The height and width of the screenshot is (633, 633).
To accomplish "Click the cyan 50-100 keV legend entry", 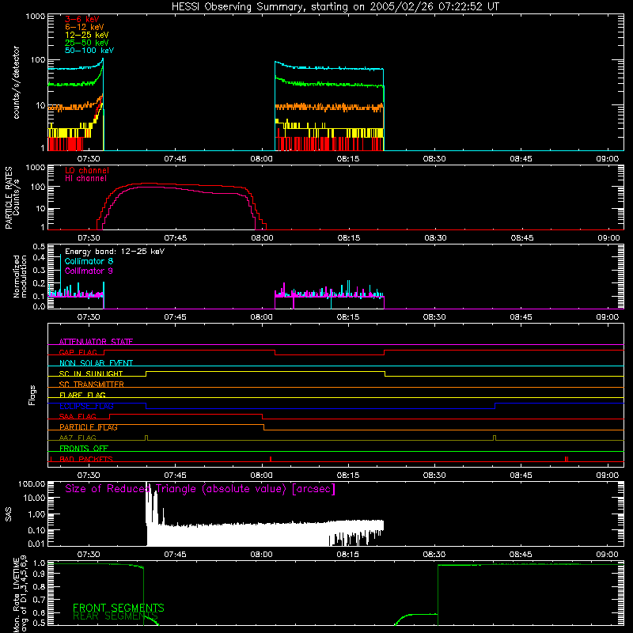I will pyautogui.click(x=89, y=51).
